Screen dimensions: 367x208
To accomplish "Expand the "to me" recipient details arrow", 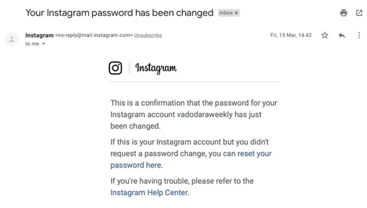I will tap(43, 44).
